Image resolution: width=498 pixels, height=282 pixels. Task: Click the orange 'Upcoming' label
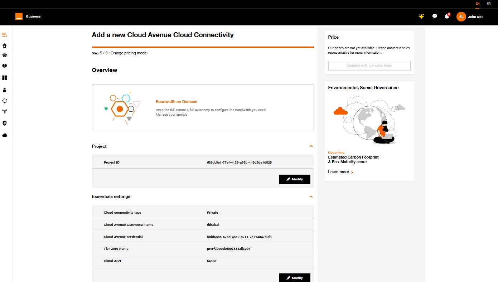(x=336, y=152)
